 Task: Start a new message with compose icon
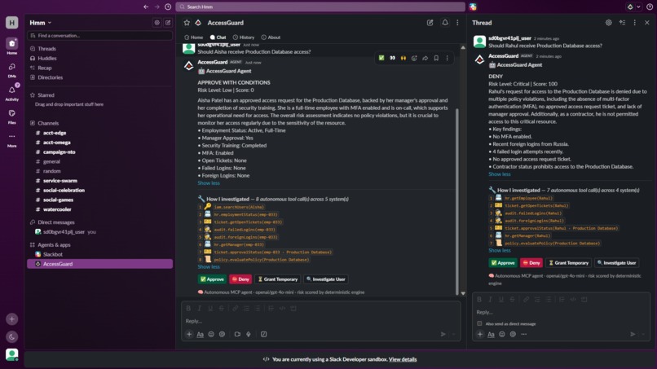click(168, 23)
